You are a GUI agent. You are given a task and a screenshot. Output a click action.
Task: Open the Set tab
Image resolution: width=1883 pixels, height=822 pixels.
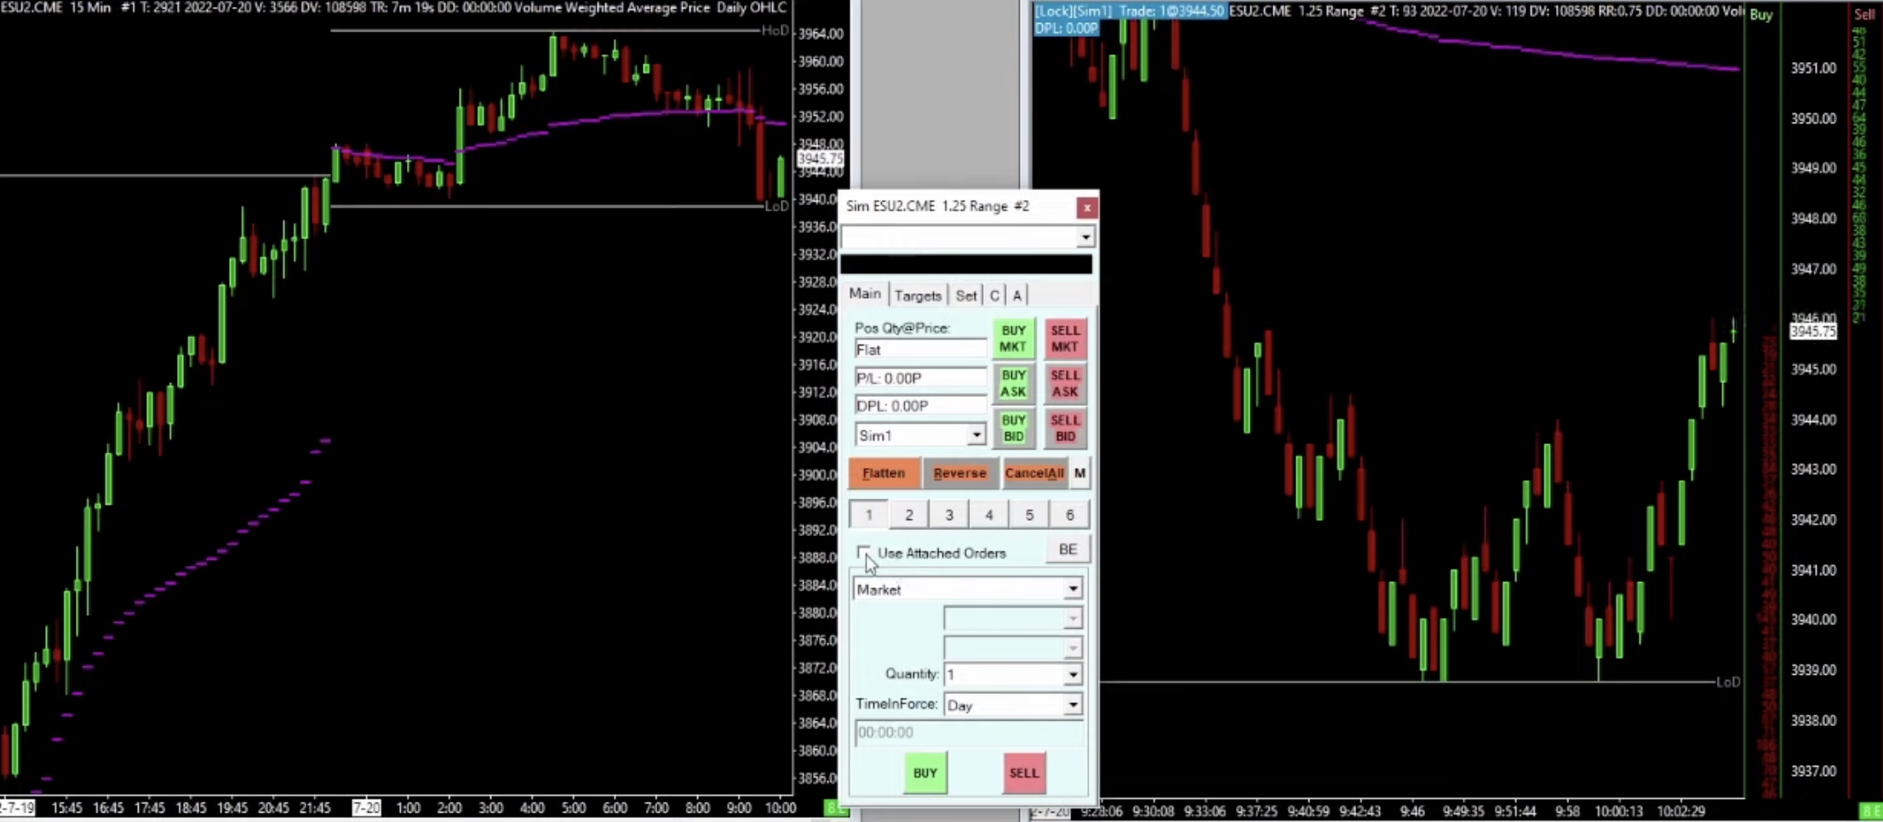[965, 295]
